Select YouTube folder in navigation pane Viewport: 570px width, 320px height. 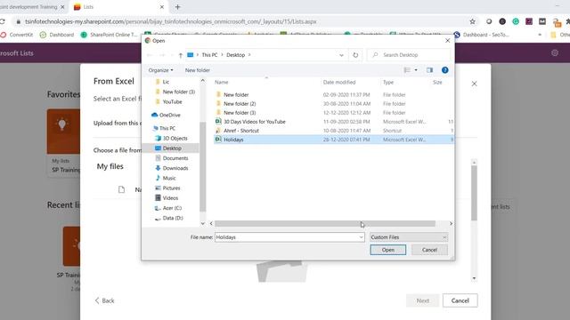(x=168, y=101)
